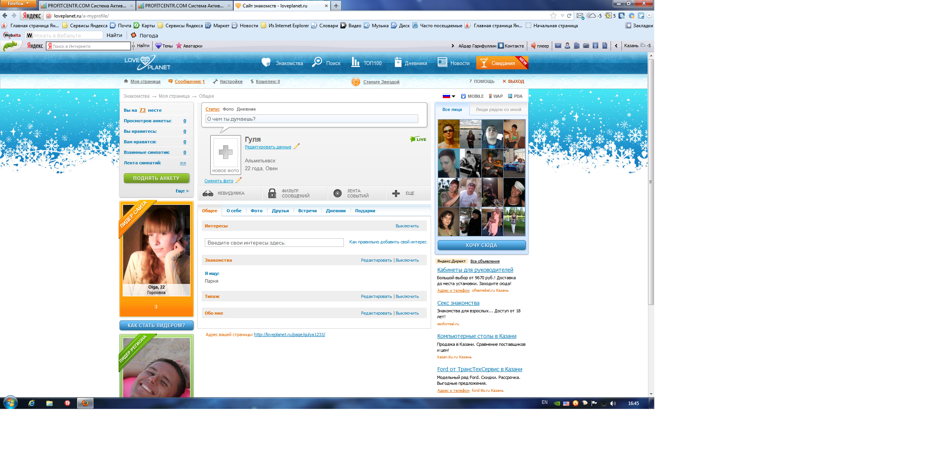Image resolution: width=944 pixels, height=472 pixels.
Task: Click the PDA version link
Action: pyautogui.click(x=515, y=96)
